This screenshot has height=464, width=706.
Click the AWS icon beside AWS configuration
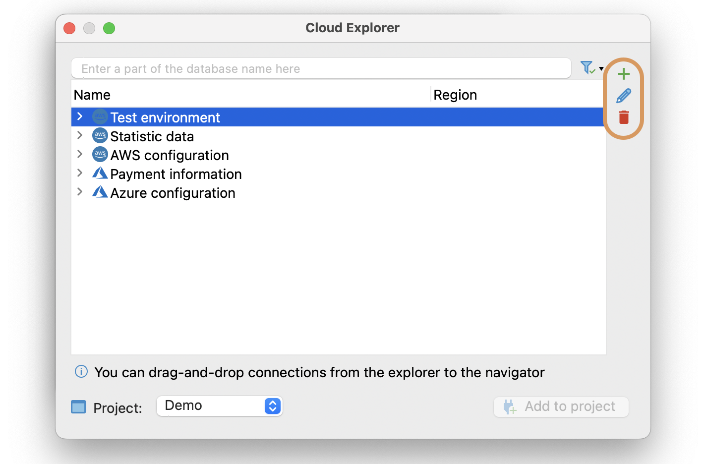pos(100,154)
